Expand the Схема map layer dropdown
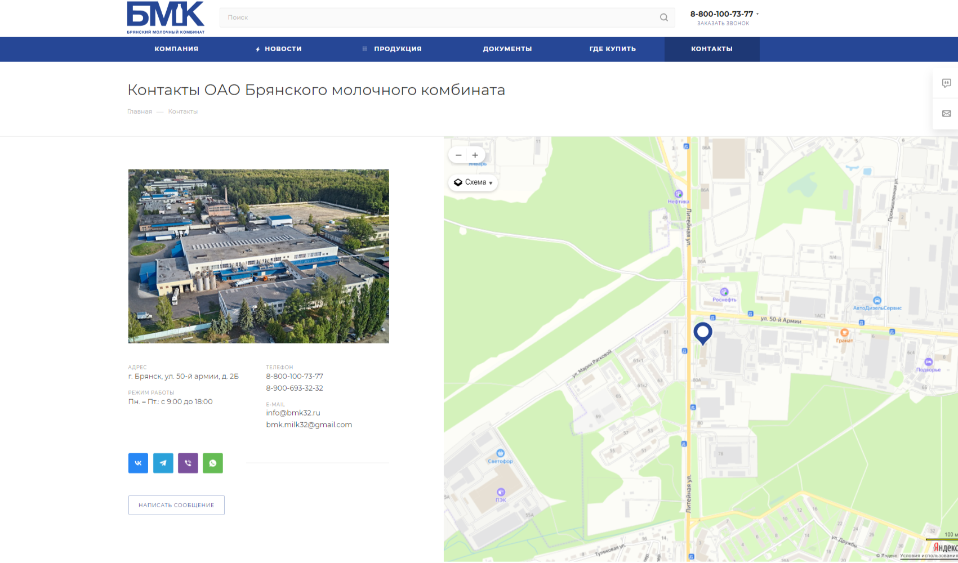This screenshot has width=958, height=563. coord(474,182)
